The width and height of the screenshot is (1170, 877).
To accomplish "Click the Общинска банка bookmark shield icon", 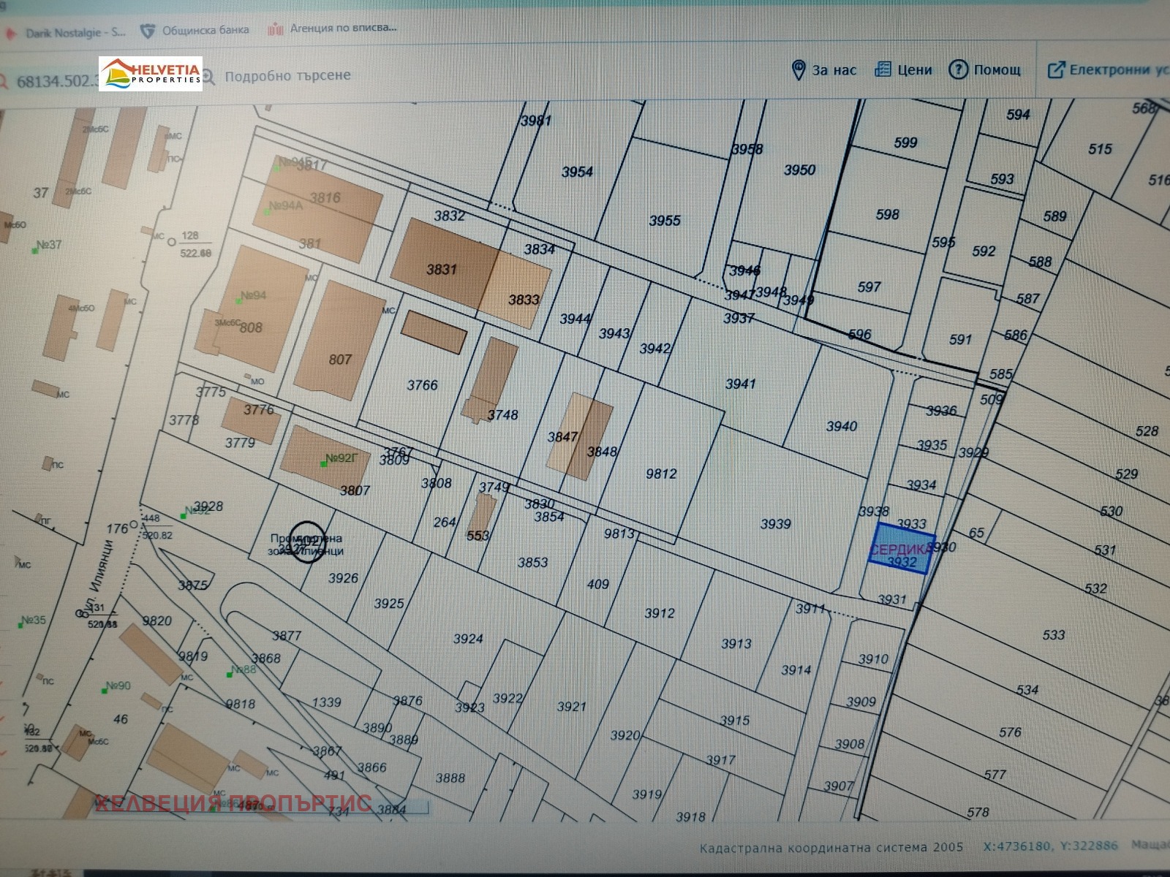I will tap(148, 31).
